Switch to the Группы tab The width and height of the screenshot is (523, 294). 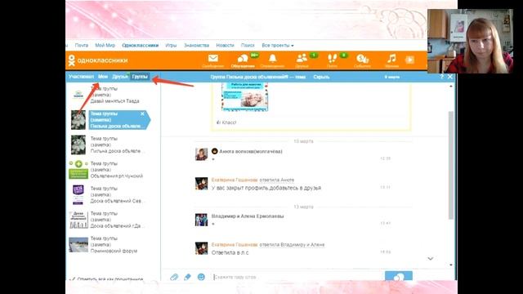(140, 77)
